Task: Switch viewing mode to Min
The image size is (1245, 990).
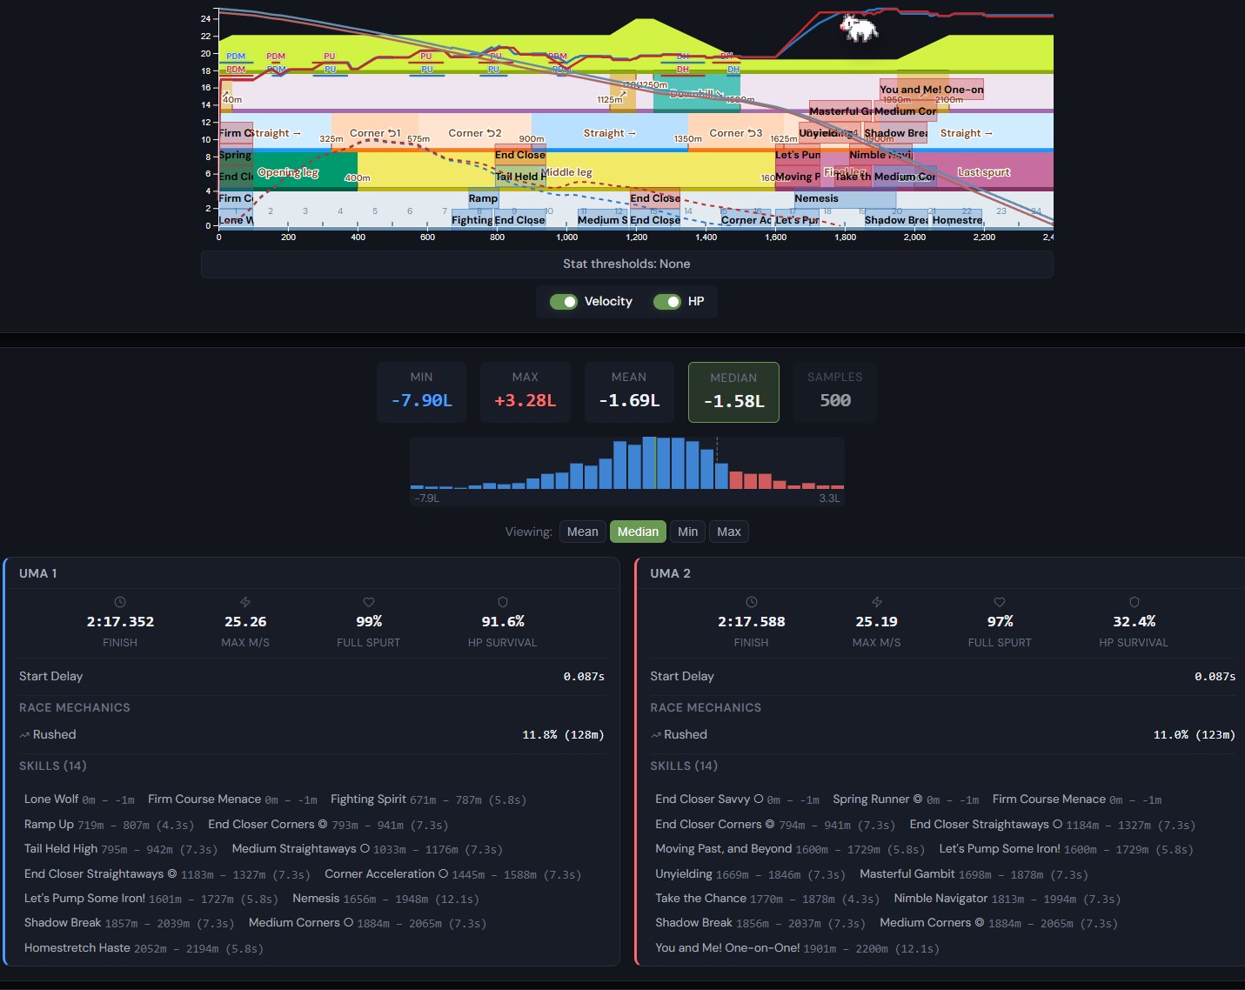Action: (688, 532)
